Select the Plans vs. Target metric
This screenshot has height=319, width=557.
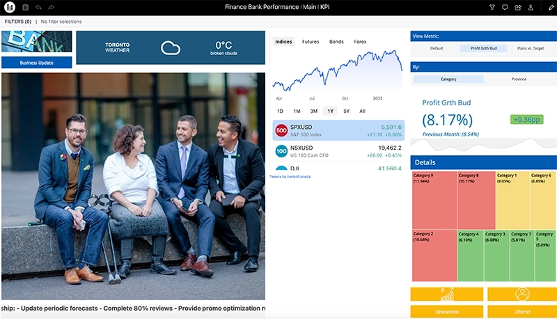coord(531,48)
